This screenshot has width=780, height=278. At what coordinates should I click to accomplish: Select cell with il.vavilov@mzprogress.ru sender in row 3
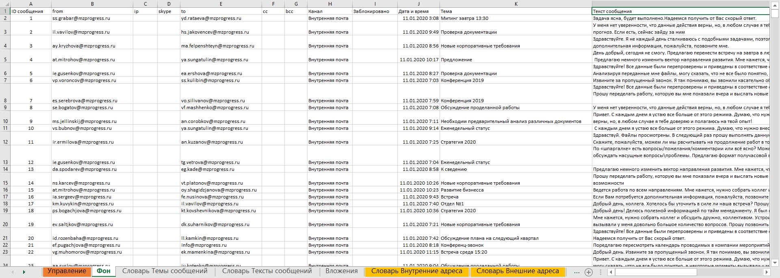coord(92,32)
